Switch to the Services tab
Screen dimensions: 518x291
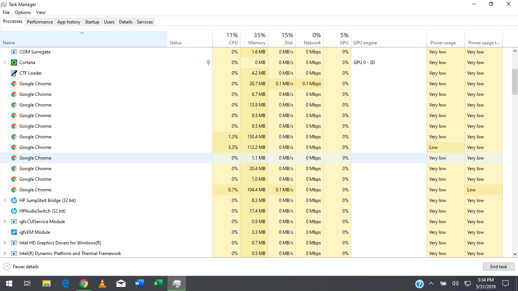coord(145,22)
